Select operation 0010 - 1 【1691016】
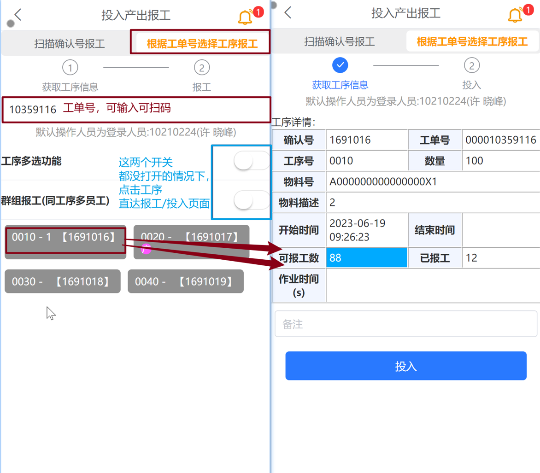Screen dimensions: 540x473 pyautogui.click(x=65, y=240)
